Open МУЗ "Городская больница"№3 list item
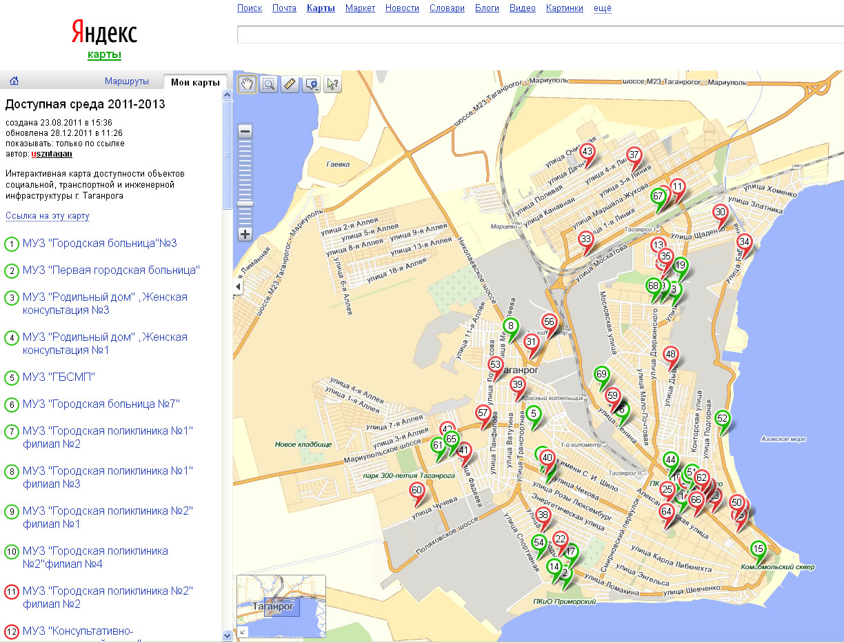This screenshot has width=844, height=643. (x=100, y=244)
